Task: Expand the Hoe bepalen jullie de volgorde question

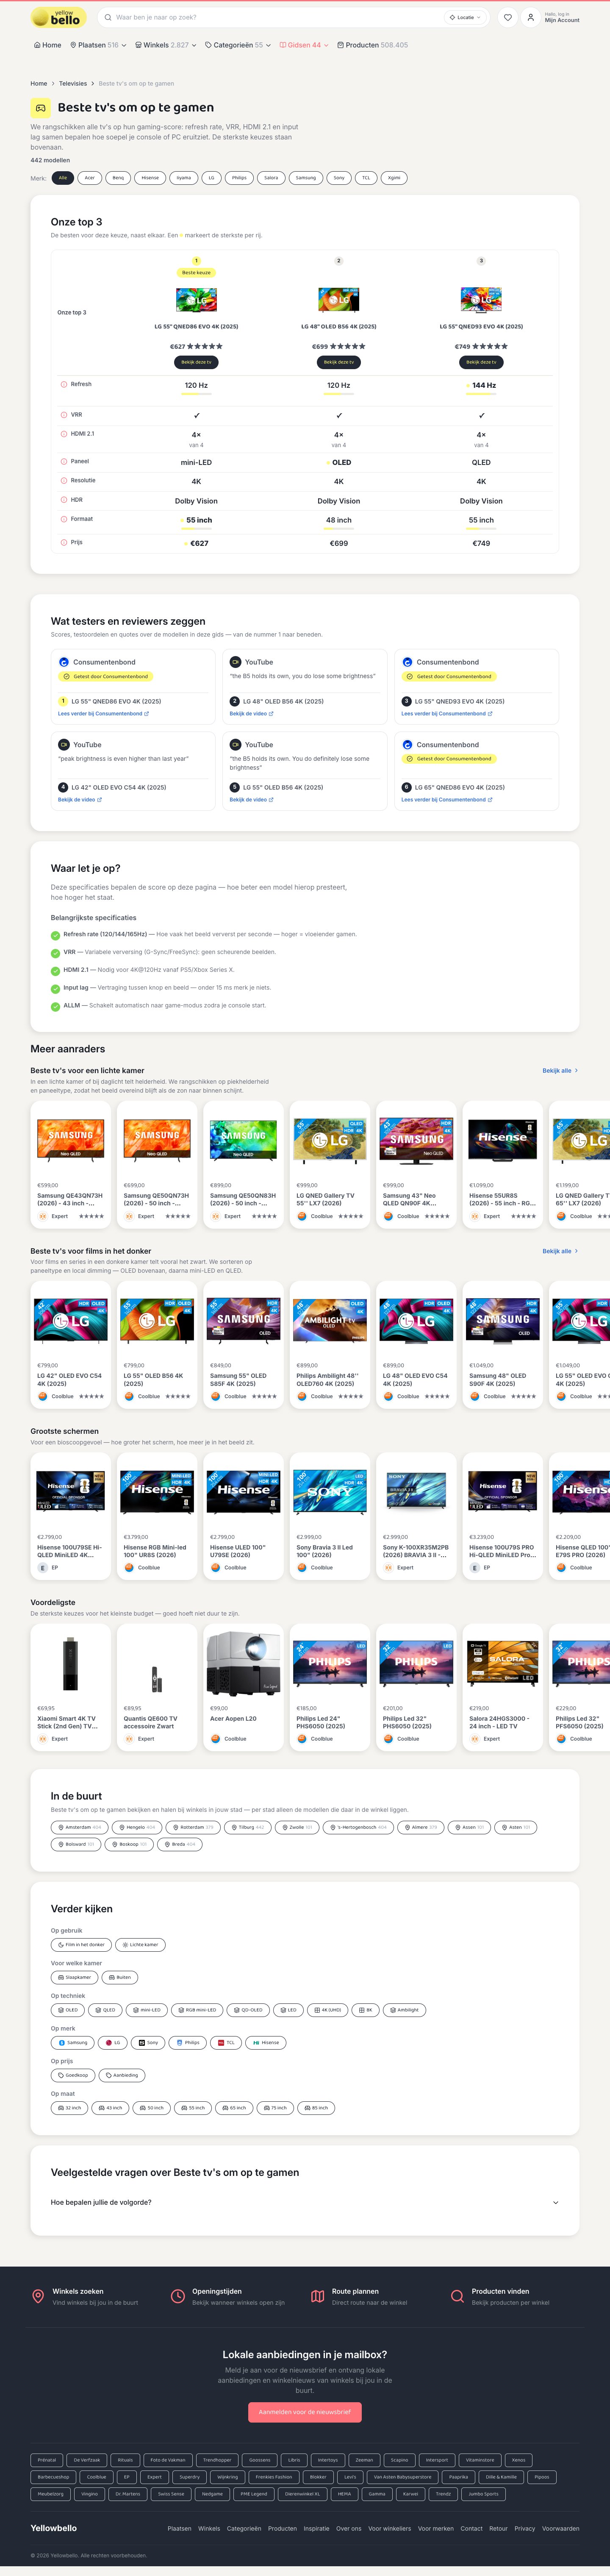Action: 304,2202
